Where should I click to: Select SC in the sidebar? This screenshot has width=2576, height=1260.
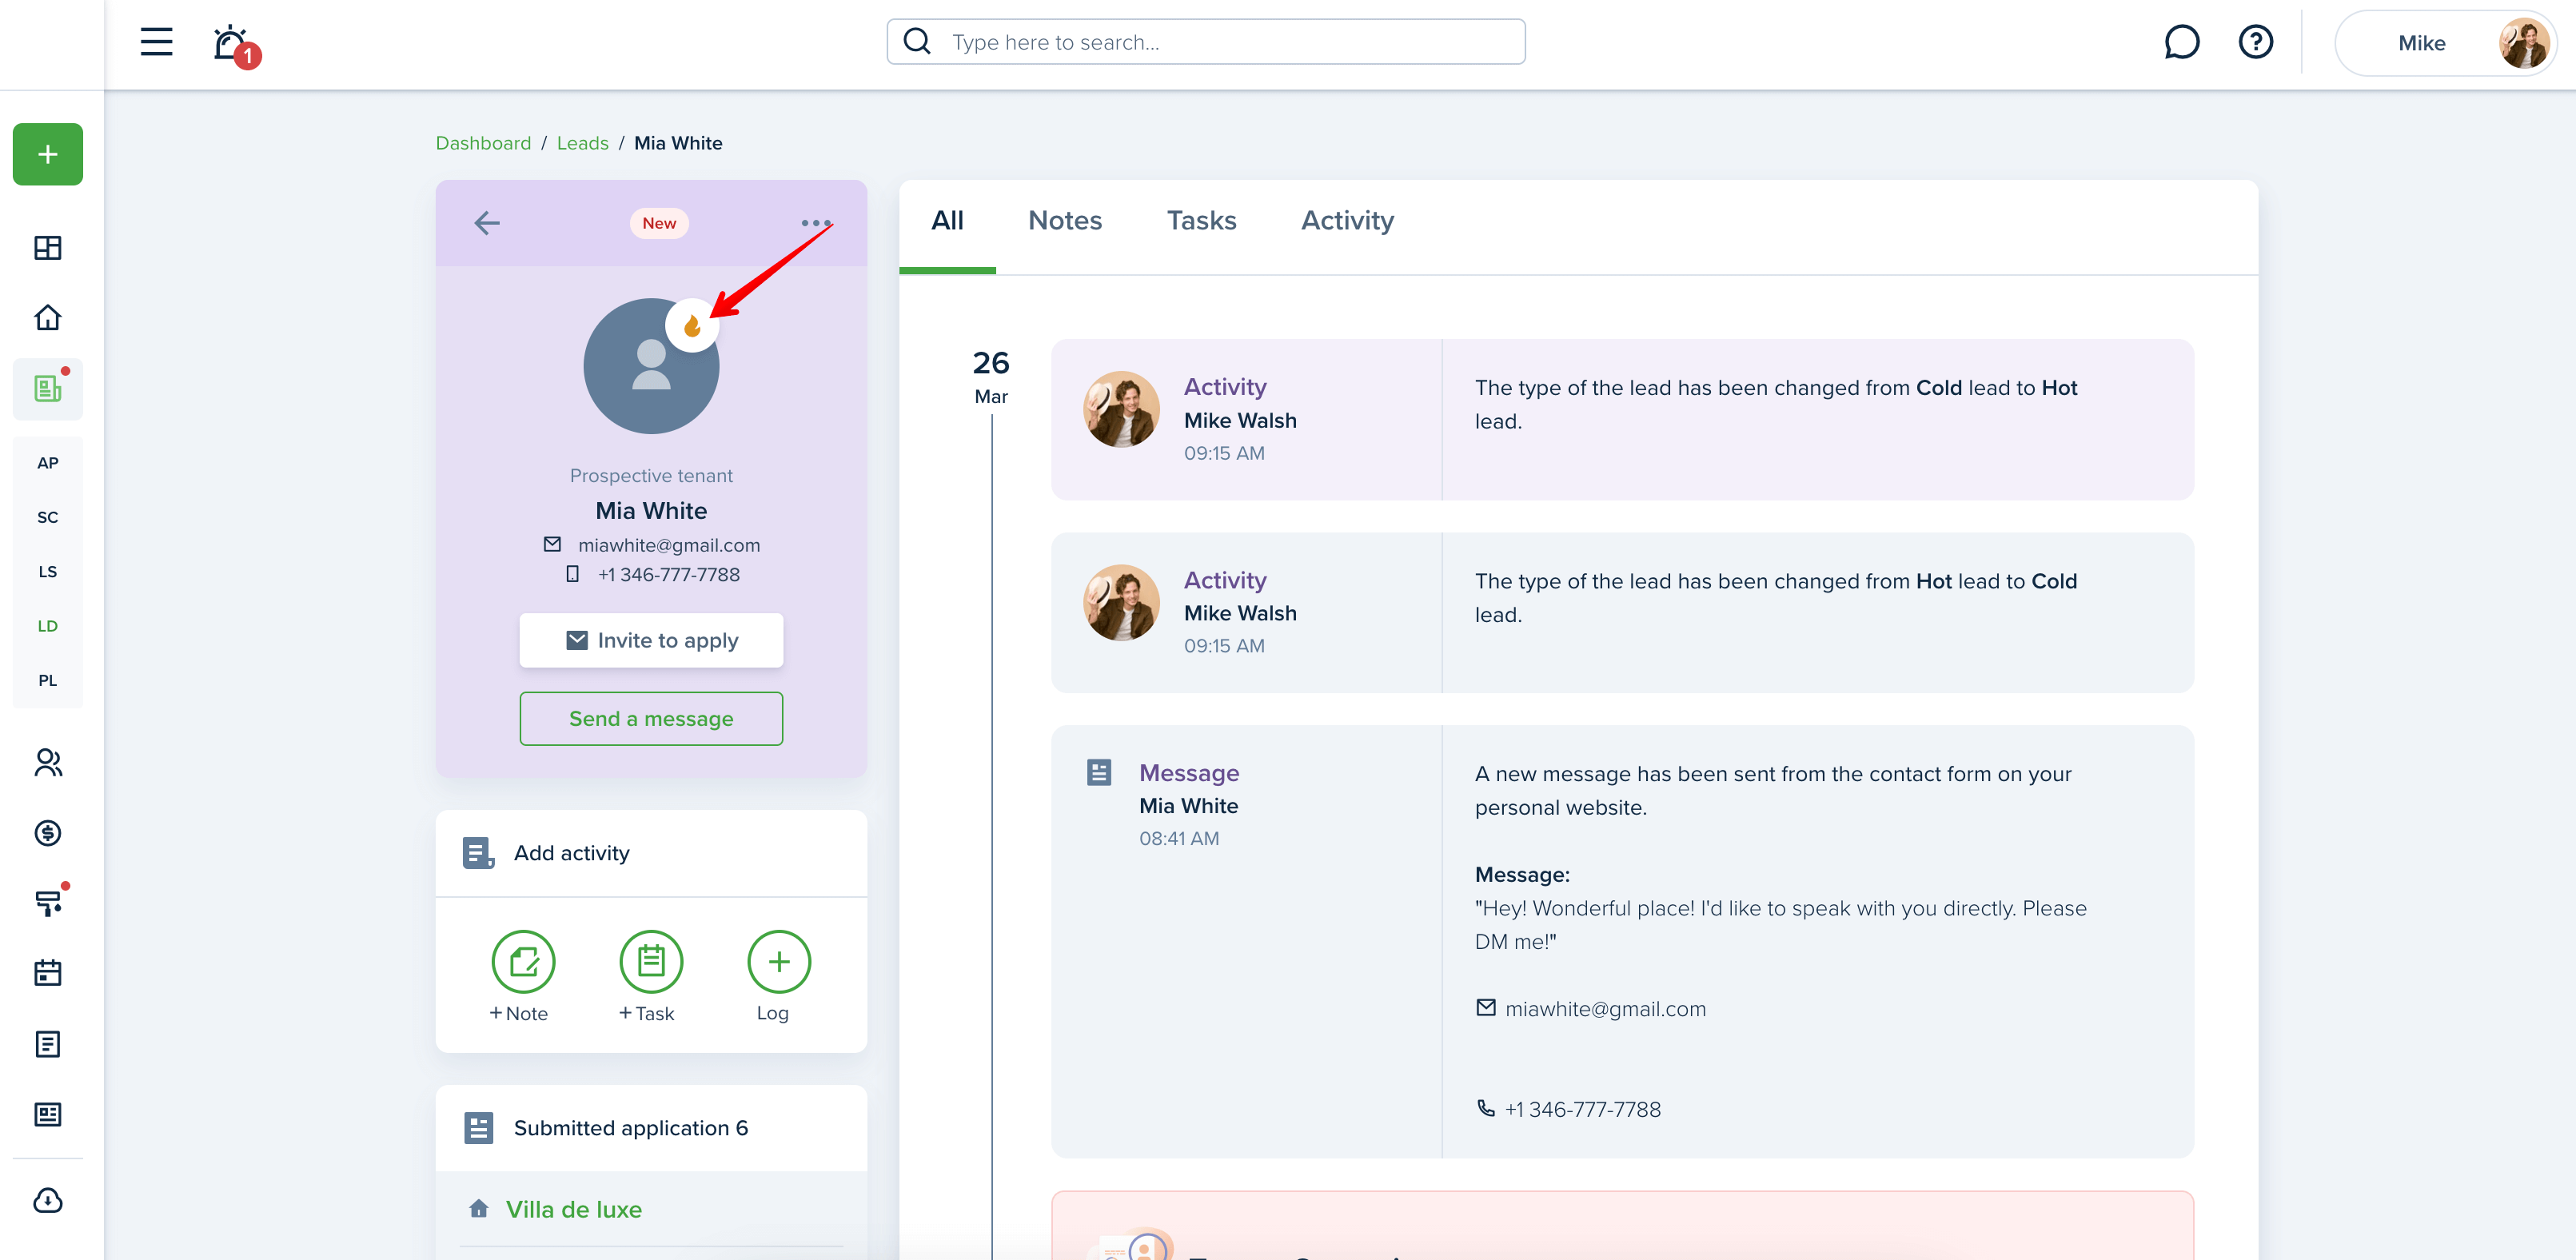point(47,517)
